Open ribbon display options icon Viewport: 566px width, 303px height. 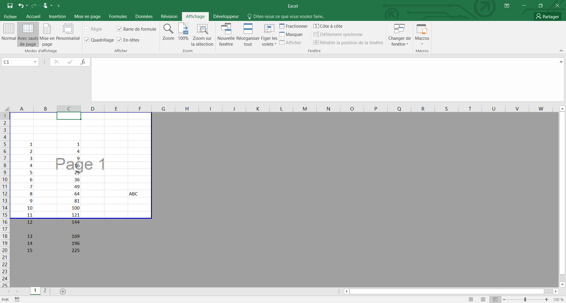click(x=507, y=6)
